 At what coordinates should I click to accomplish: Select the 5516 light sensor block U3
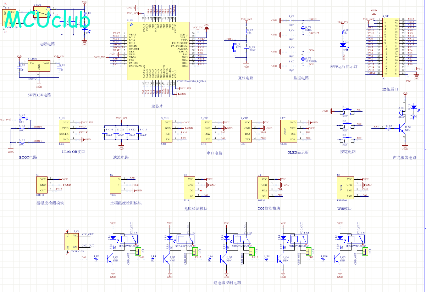[190, 187]
